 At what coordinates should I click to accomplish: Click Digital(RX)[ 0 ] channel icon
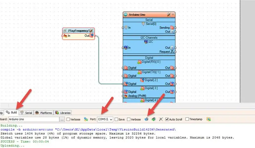(x=139, y=62)
